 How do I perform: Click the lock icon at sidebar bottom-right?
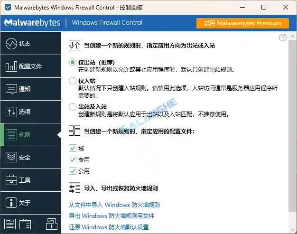coord(52,224)
